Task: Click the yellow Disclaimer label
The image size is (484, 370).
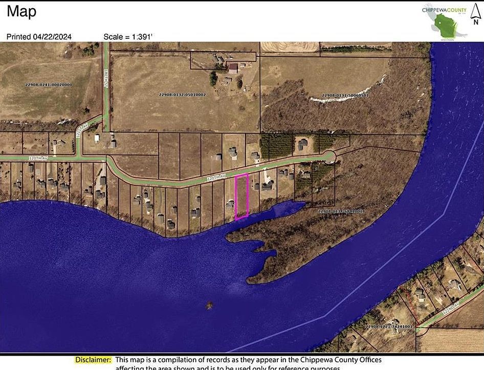Action: (93, 359)
